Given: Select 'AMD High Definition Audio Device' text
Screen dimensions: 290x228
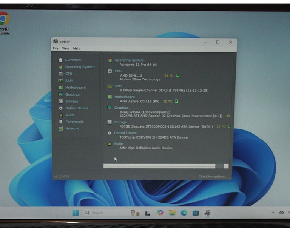Looking at the screenshot, I should pyautogui.click(x=146, y=148).
